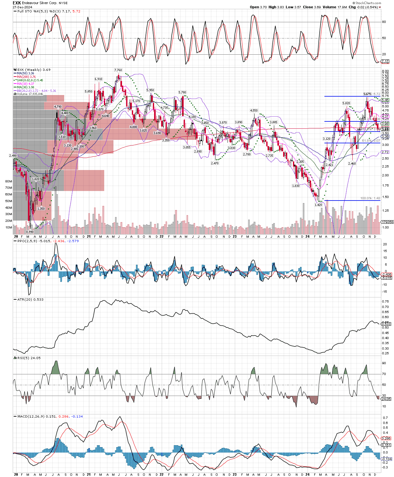Click the 1.830 price annotation
The height and width of the screenshot is (477, 394).
pos(296,186)
